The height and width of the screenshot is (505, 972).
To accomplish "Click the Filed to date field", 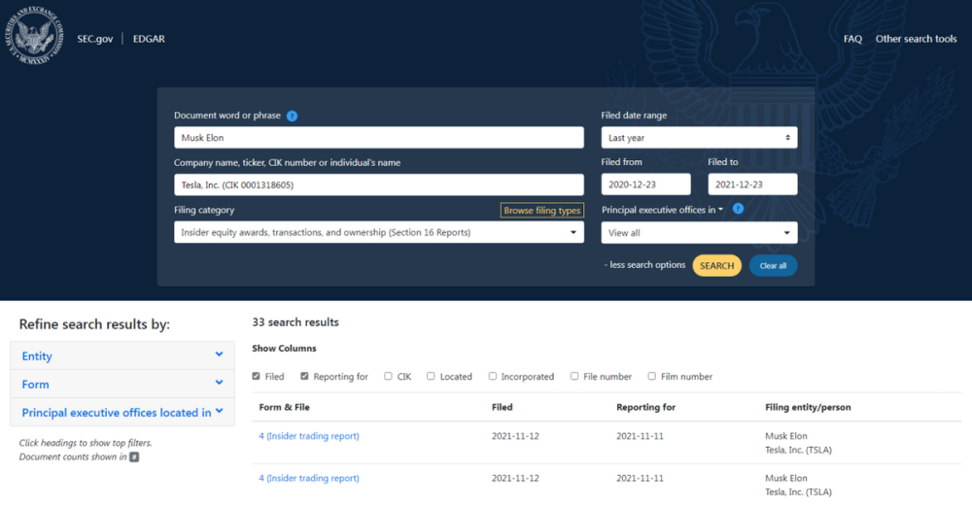I will click(x=752, y=184).
